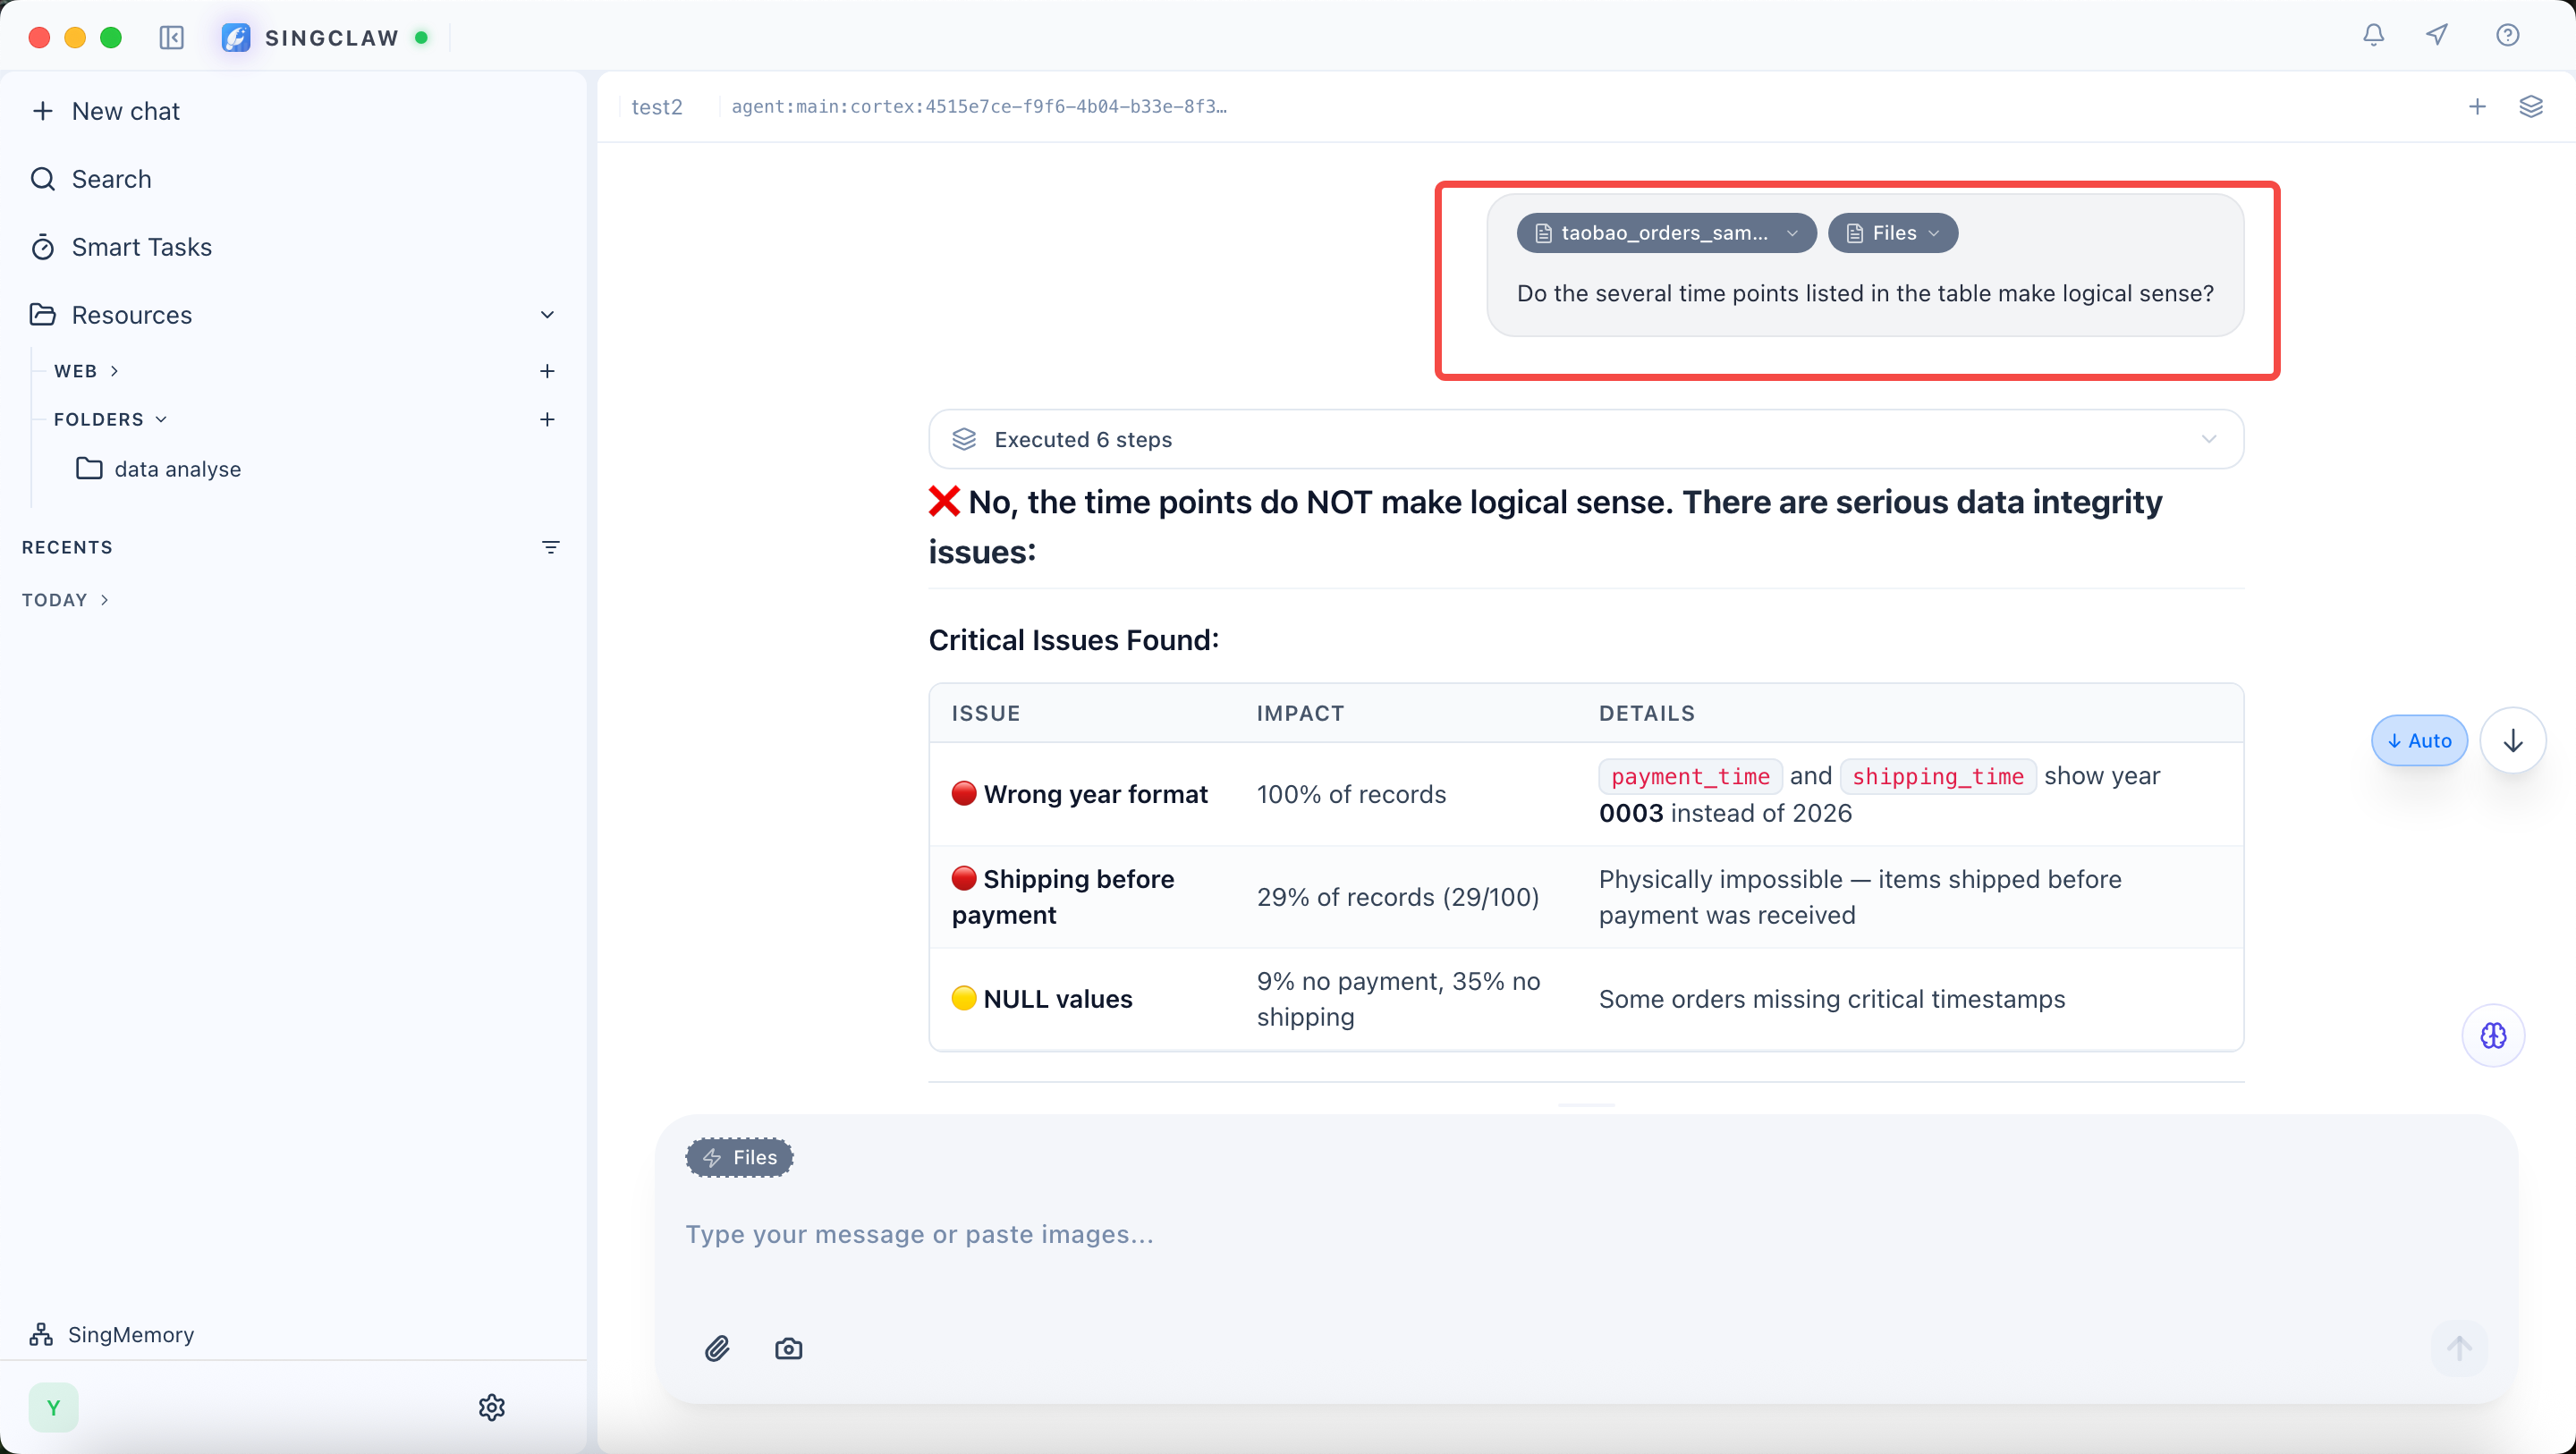Open settings gear in sidebar footer
Image resolution: width=2576 pixels, height=1454 pixels.
pos(491,1407)
